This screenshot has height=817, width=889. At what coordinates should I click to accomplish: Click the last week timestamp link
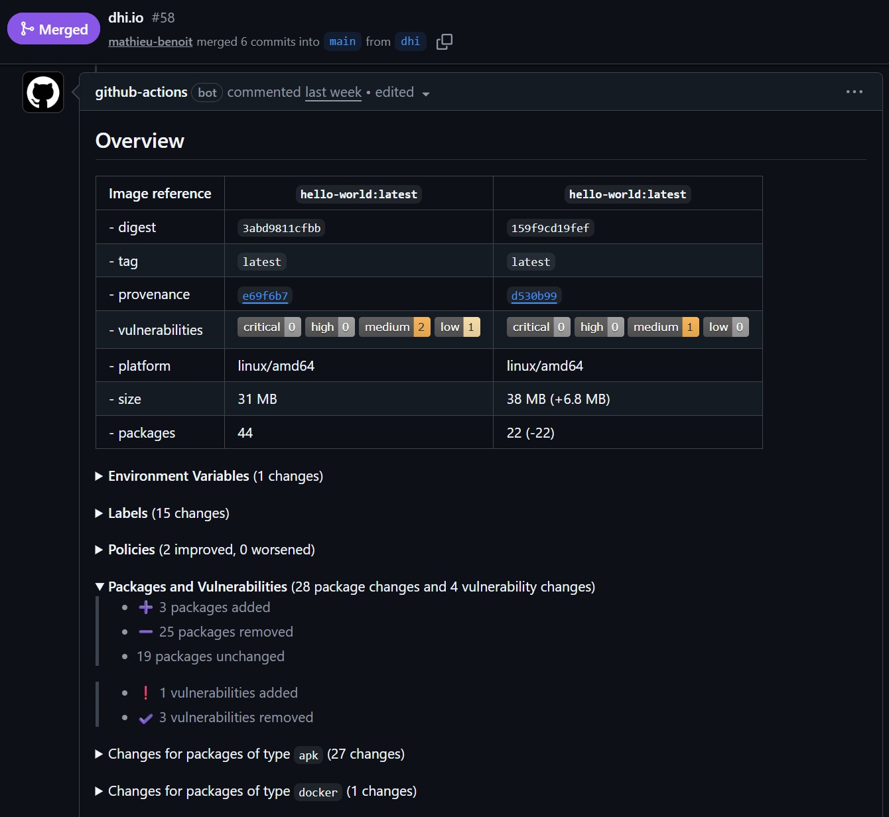tap(333, 92)
